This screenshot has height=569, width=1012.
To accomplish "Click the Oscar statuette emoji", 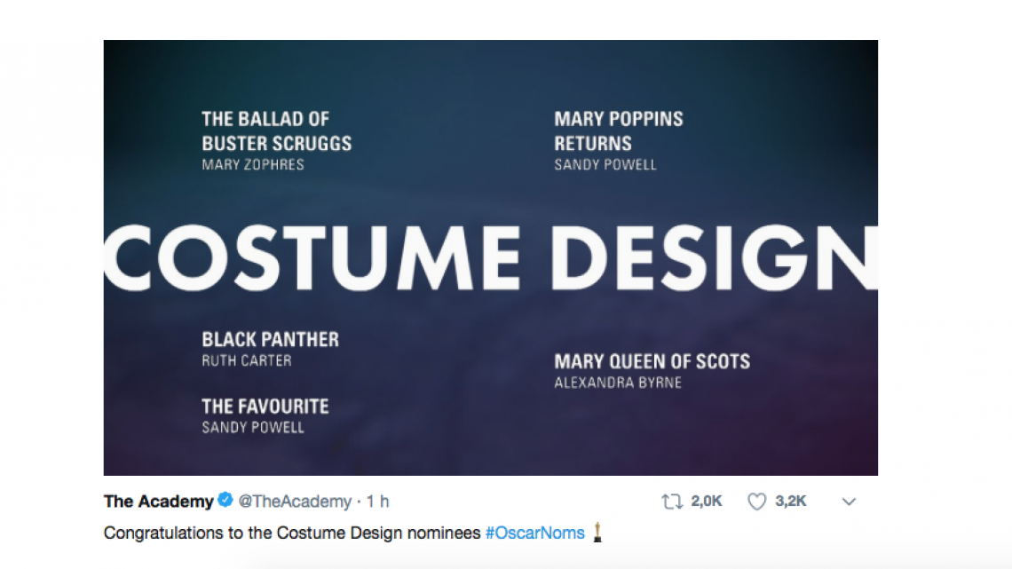I will click(x=598, y=533).
